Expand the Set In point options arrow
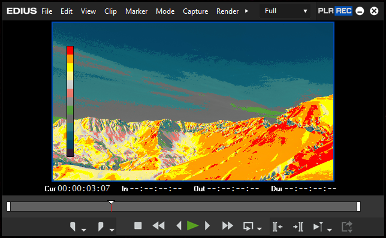The image size is (386, 238). 84,230
